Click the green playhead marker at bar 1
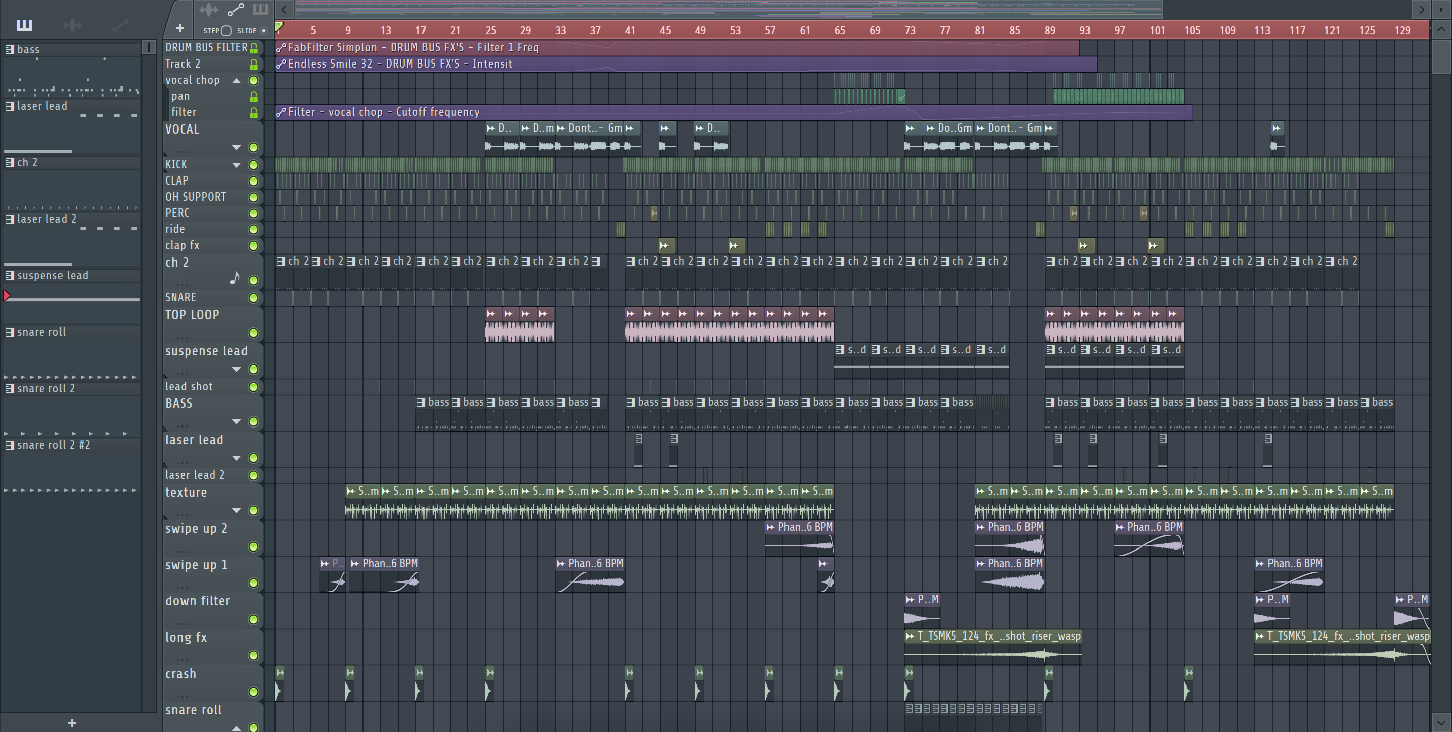 (279, 26)
